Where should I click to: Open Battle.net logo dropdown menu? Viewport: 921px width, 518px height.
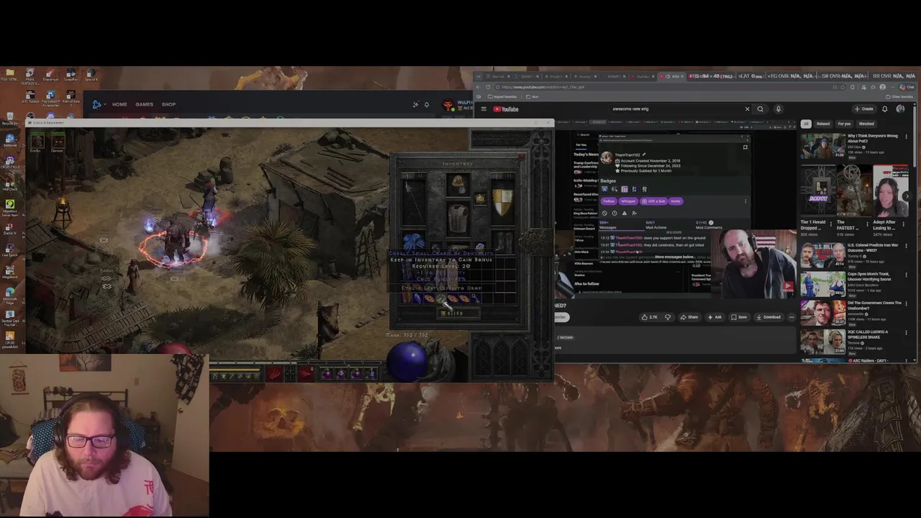(x=98, y=104)
